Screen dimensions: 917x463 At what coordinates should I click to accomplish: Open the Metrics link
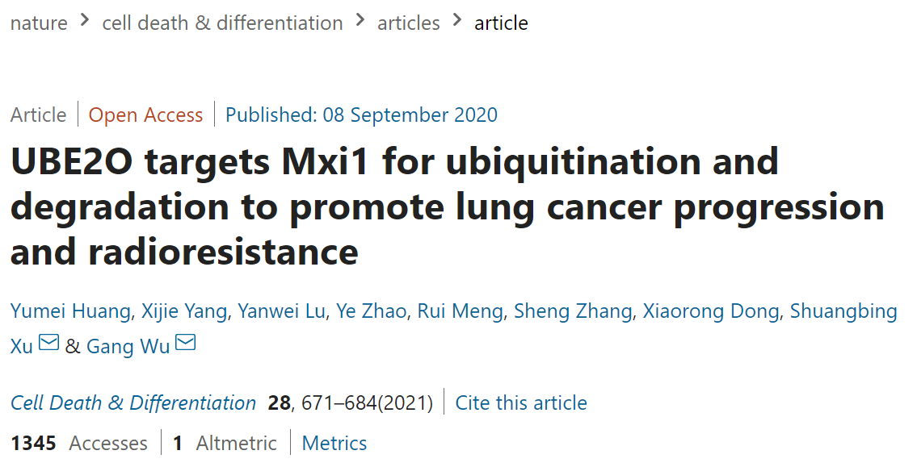(334, 443)
